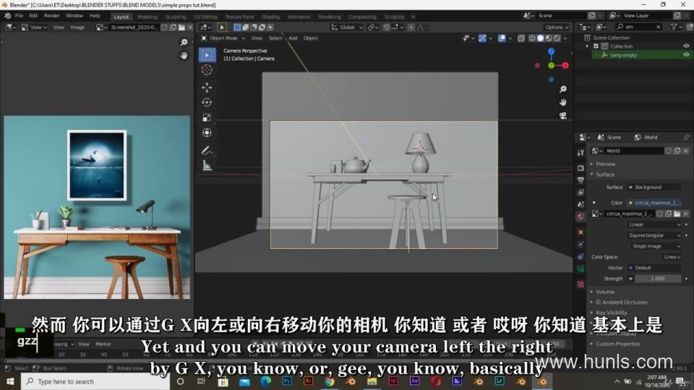Unlink the circus_maximus image with X
Viewport: 694px width, 390px height.
point(685,214)
